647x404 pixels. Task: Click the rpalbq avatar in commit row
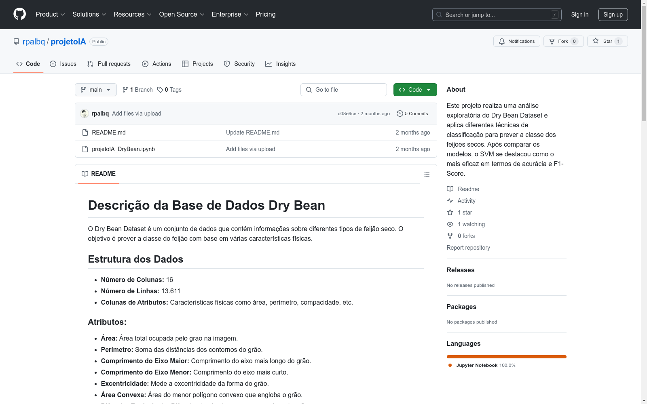point(85,114)
